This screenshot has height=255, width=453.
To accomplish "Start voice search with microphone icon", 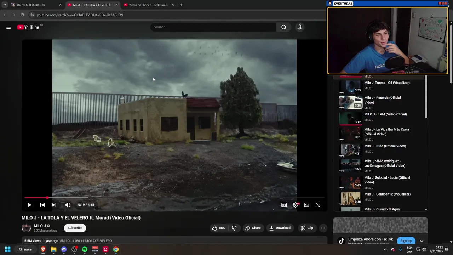I will tap(300, 27).
